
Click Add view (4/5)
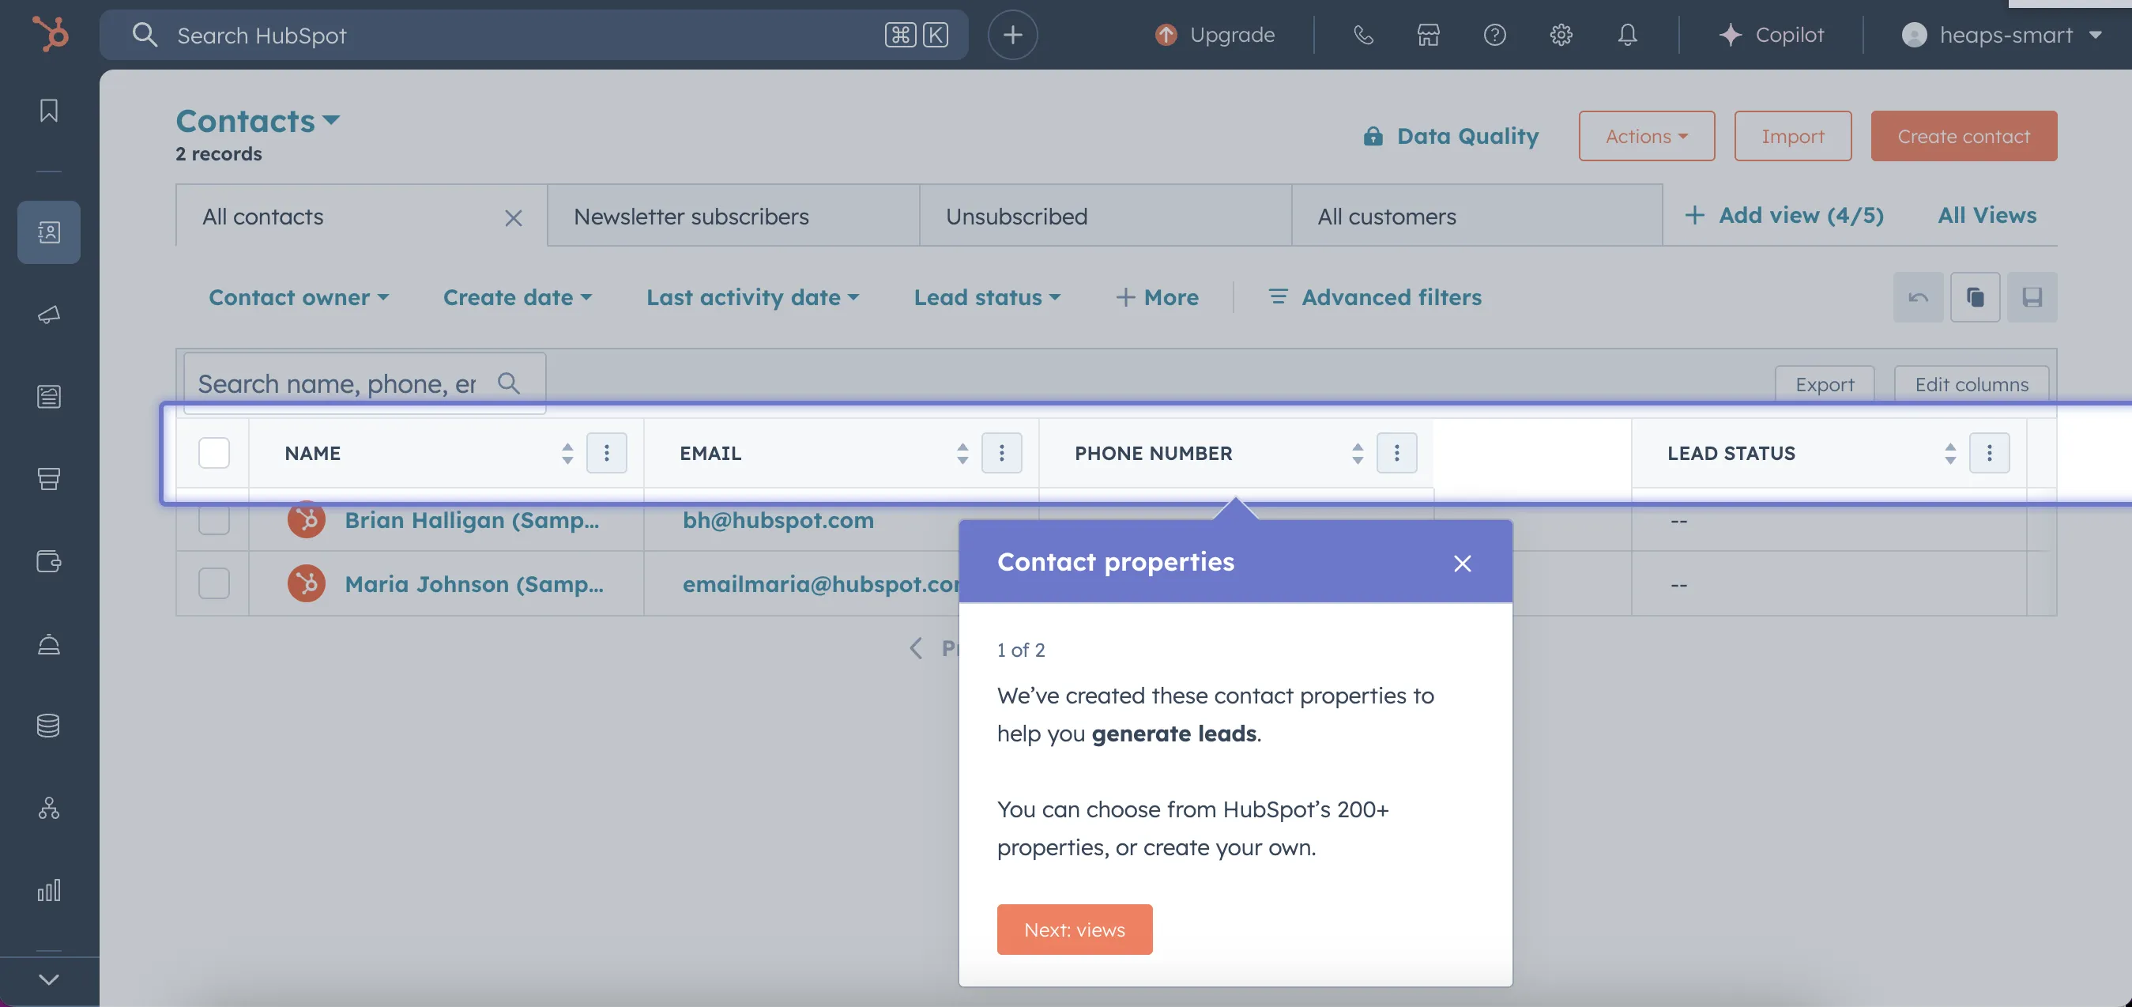click(x=1784, y=215)
